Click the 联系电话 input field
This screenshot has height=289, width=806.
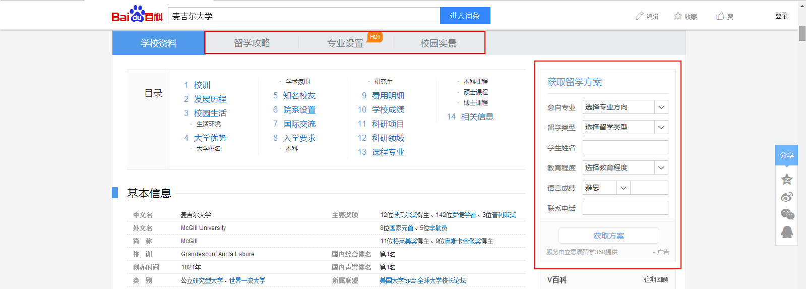click(x=625, y=208)
